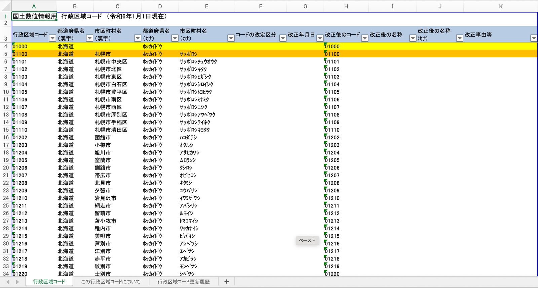Click the 函館市 cell
The height and width of the screenshot is (288, 538).
[117, 138]
